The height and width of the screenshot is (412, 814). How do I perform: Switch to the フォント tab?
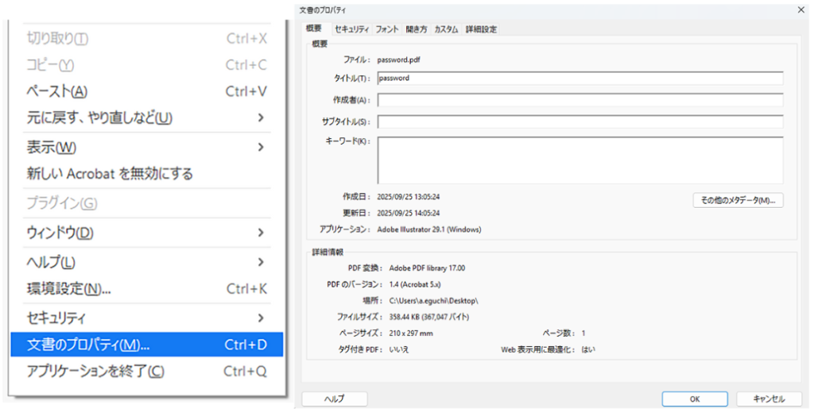[x=387, y=29]
